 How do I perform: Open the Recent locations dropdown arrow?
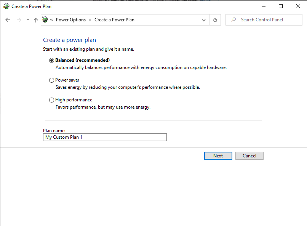(28, 20)
